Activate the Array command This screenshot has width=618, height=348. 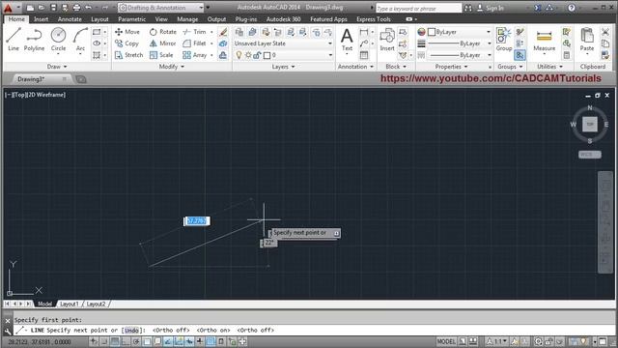[x=195, y=55]
